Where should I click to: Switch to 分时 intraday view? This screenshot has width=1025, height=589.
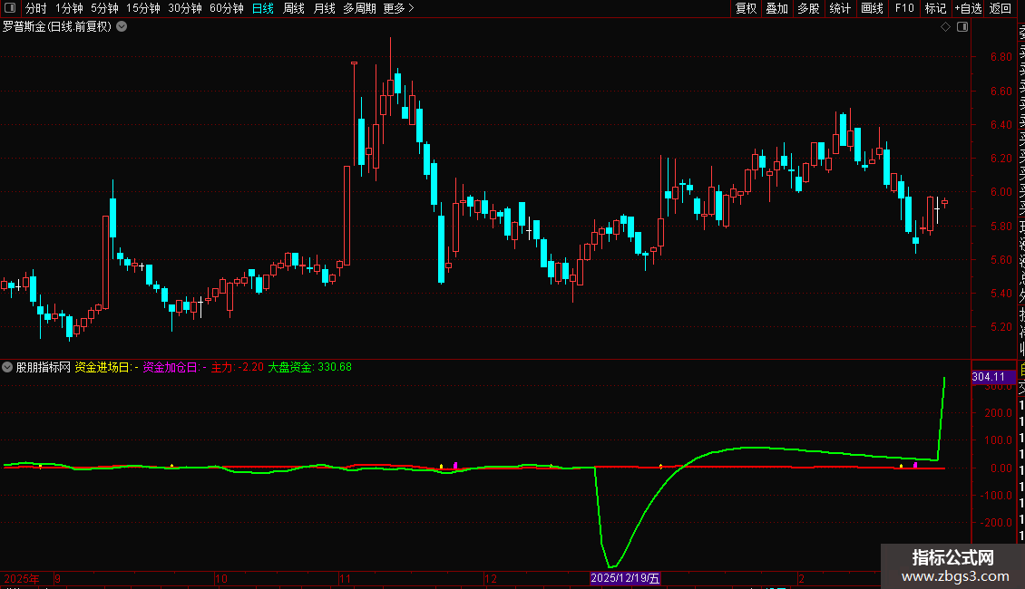pyautogui.click(x=36, y=8)
